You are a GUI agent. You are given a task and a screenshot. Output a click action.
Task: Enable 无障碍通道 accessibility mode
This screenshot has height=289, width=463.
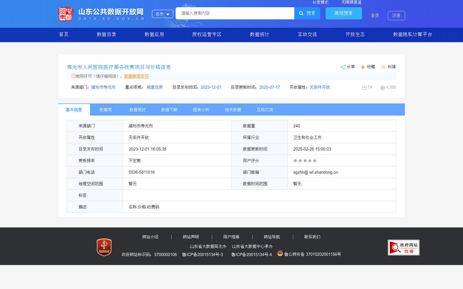(351, 2)
